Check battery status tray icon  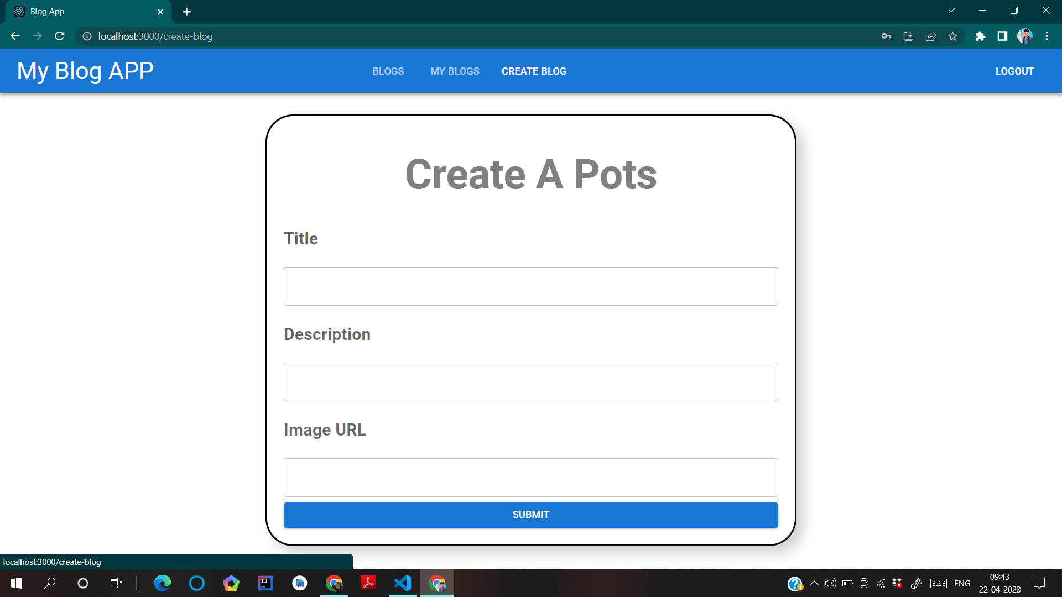click(x=847, y=583)
